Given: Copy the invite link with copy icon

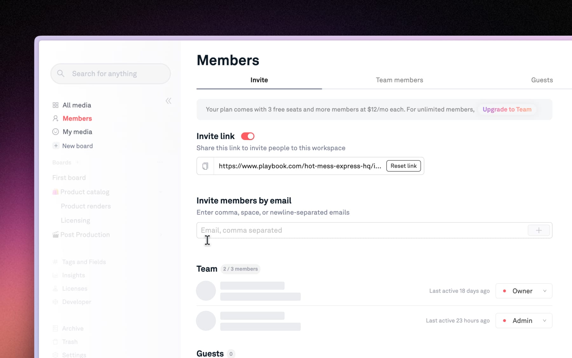Looking at the screenshot, I should [x=205, y=166].
